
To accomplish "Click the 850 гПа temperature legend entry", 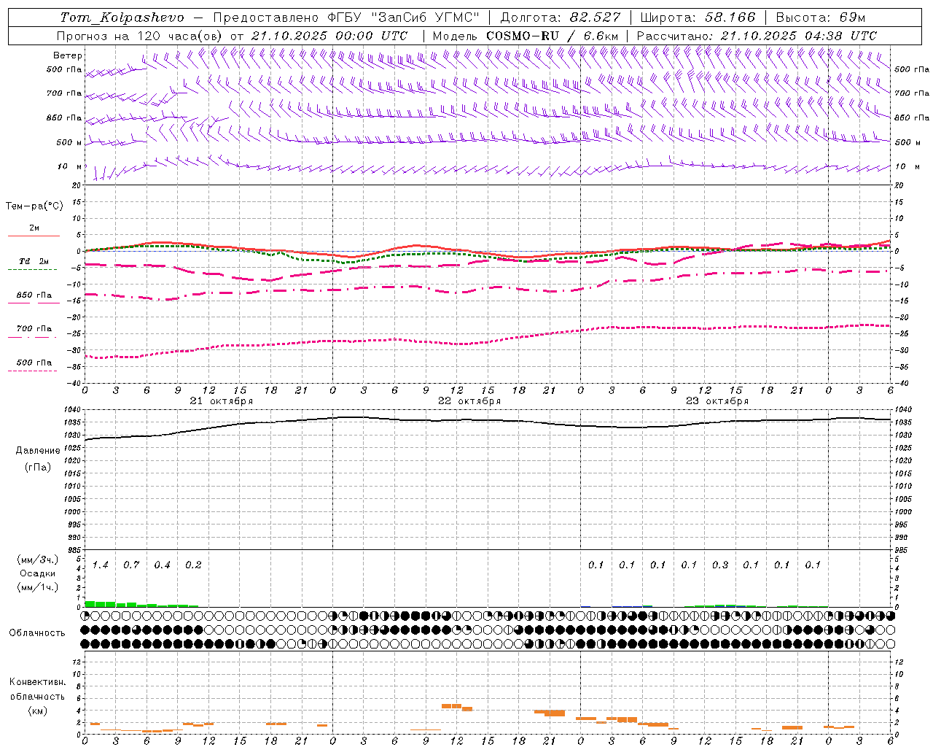I will pyautogui.click(x=34, y=295).
